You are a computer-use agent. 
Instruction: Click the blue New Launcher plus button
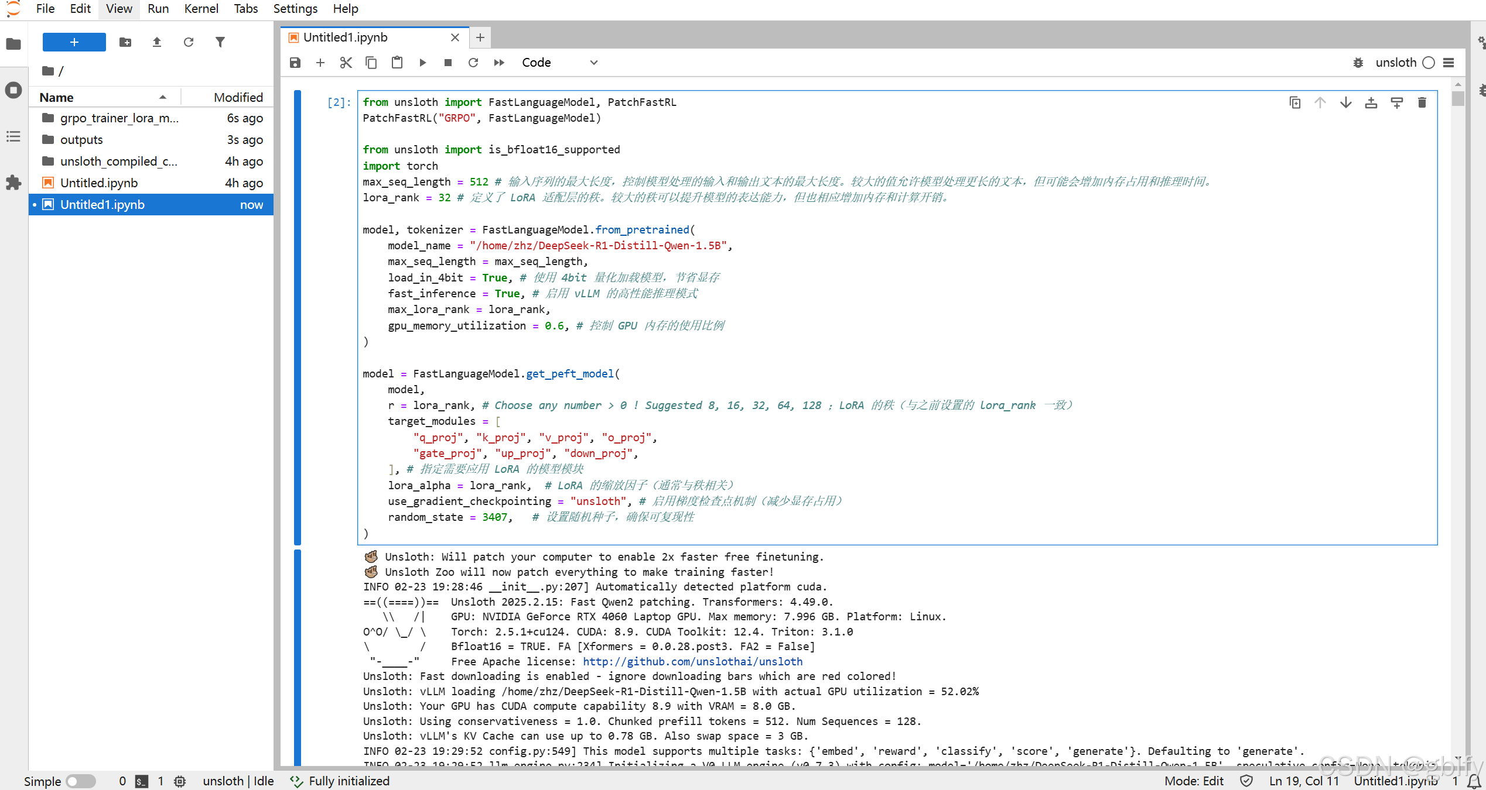[x=74, y=42]
